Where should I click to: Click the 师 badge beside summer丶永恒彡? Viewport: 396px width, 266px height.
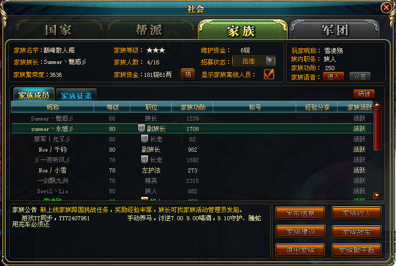click(x=141, y=128)
